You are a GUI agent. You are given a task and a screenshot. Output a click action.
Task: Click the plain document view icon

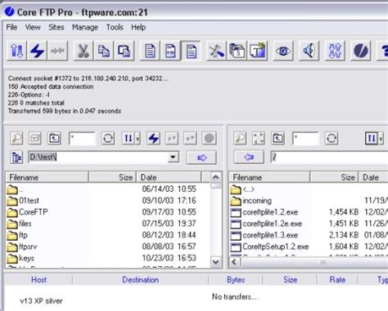(150, 51)
